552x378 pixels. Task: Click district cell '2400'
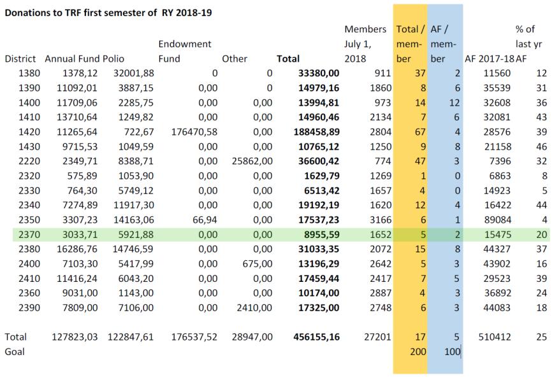(29, 263)
